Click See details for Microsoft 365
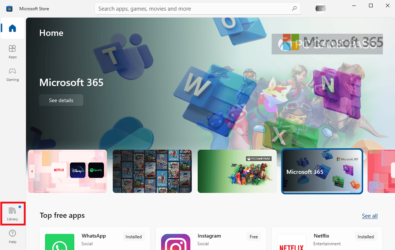 click(x=61, y=100)
